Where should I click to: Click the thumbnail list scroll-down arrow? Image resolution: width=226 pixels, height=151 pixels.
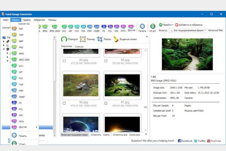[145, 130]
